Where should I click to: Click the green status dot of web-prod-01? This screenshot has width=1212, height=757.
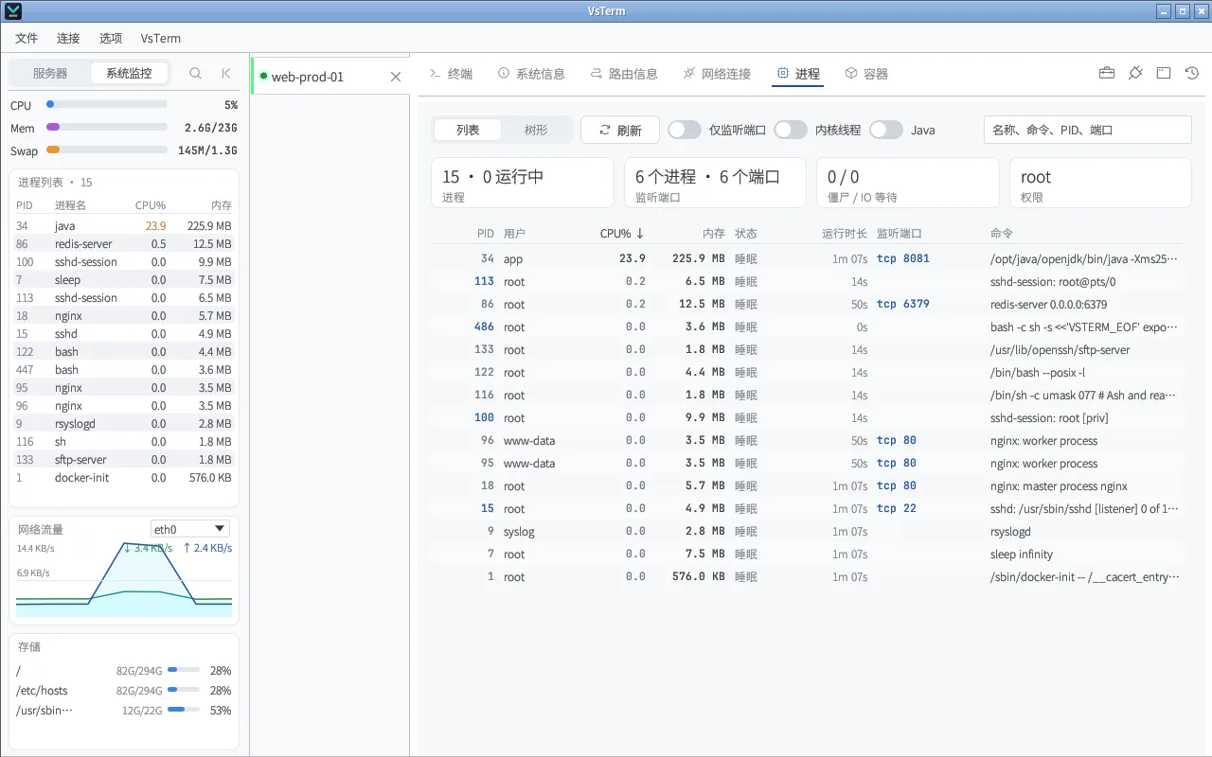coord(263,76)
